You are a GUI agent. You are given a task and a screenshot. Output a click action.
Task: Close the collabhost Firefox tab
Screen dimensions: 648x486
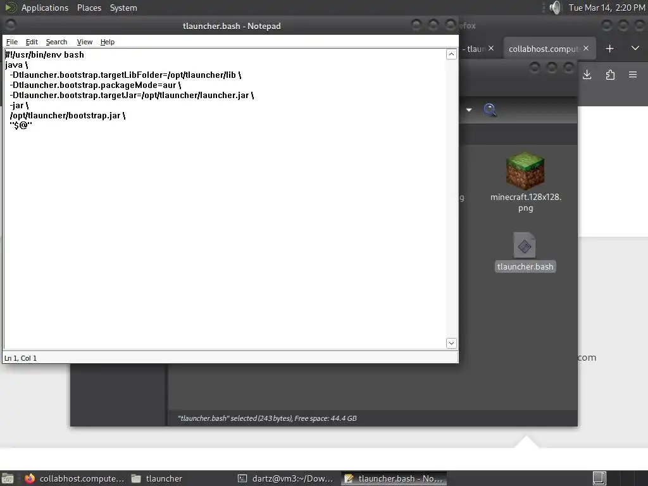(x=586, y=48)
